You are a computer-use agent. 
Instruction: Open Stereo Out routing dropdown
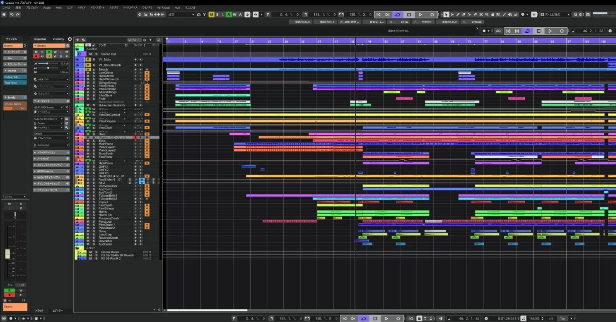point(51,145)
